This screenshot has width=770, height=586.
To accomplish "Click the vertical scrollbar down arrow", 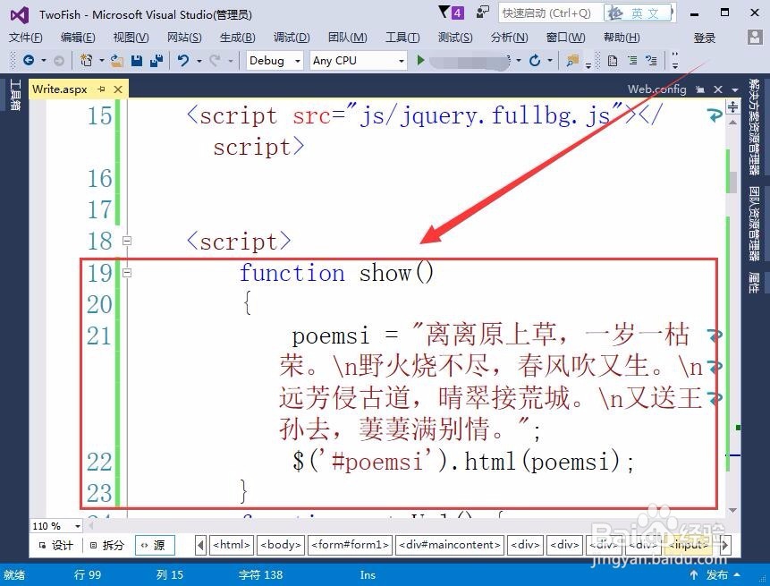I will pos(732,510).
